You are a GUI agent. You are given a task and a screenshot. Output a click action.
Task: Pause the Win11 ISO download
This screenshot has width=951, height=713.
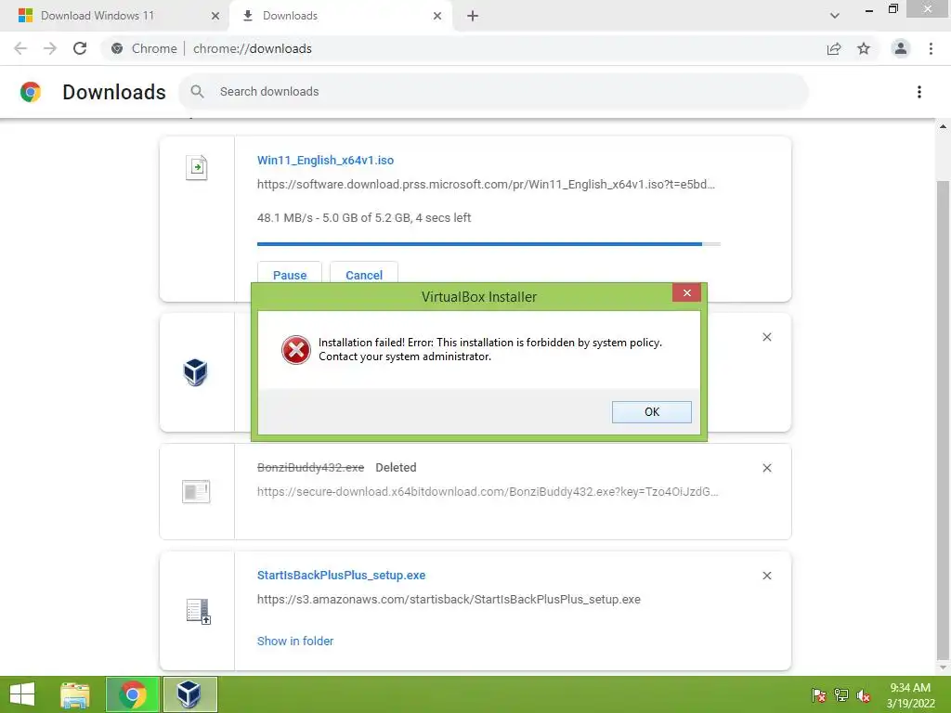[x=290, y=274]
